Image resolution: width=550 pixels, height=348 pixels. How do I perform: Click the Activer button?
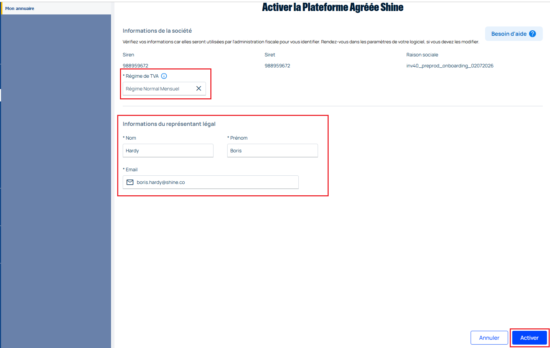pyautogui.click(x=529, y=338)
